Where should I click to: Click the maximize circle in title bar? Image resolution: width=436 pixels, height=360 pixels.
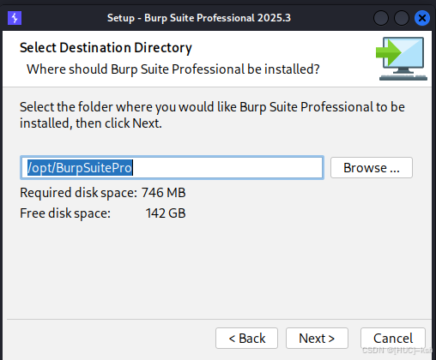[402, 18]
